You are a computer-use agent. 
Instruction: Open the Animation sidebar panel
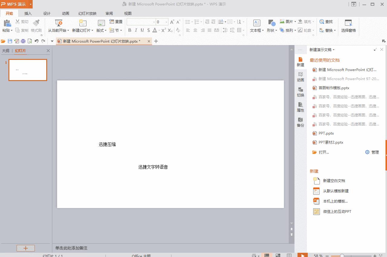[x=300, y=77]
